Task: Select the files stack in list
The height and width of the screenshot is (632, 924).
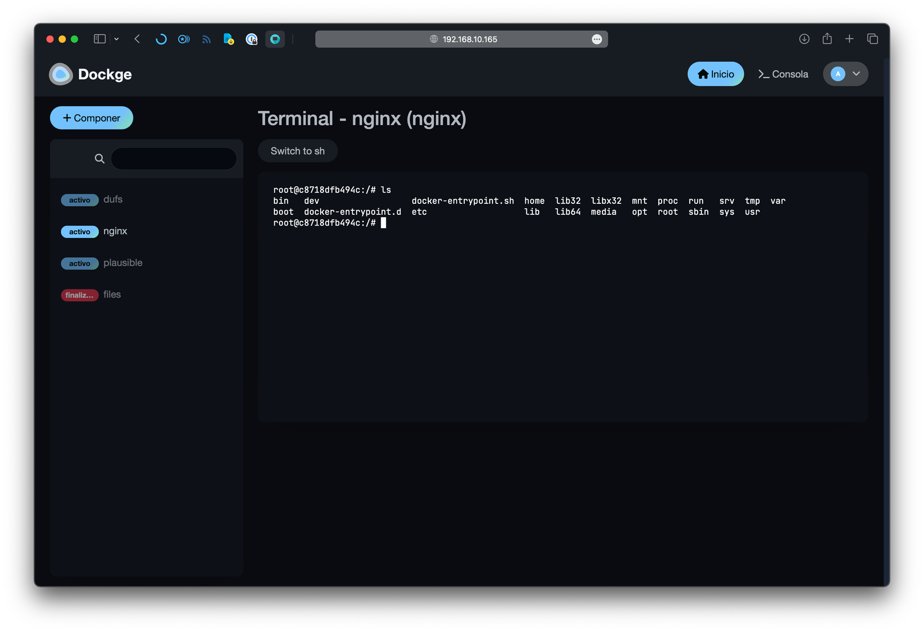Action: pos(146,295)
